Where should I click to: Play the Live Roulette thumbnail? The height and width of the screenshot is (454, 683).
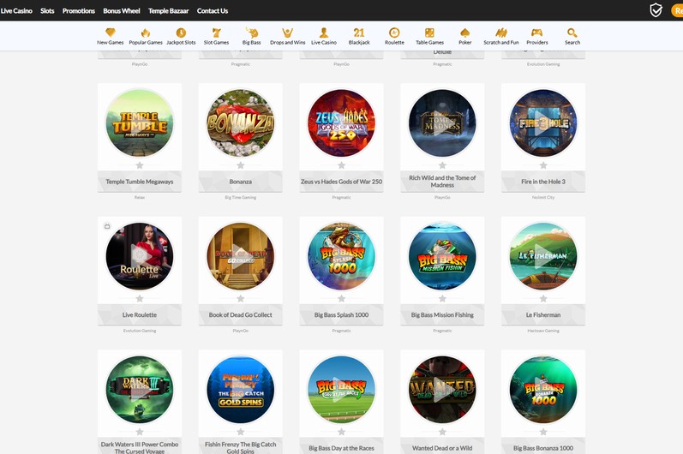click(x=140, y=256)
